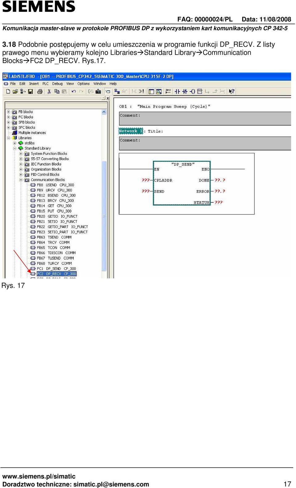
Task: Collapse the Libraries tree node
Action: (8, 138)
